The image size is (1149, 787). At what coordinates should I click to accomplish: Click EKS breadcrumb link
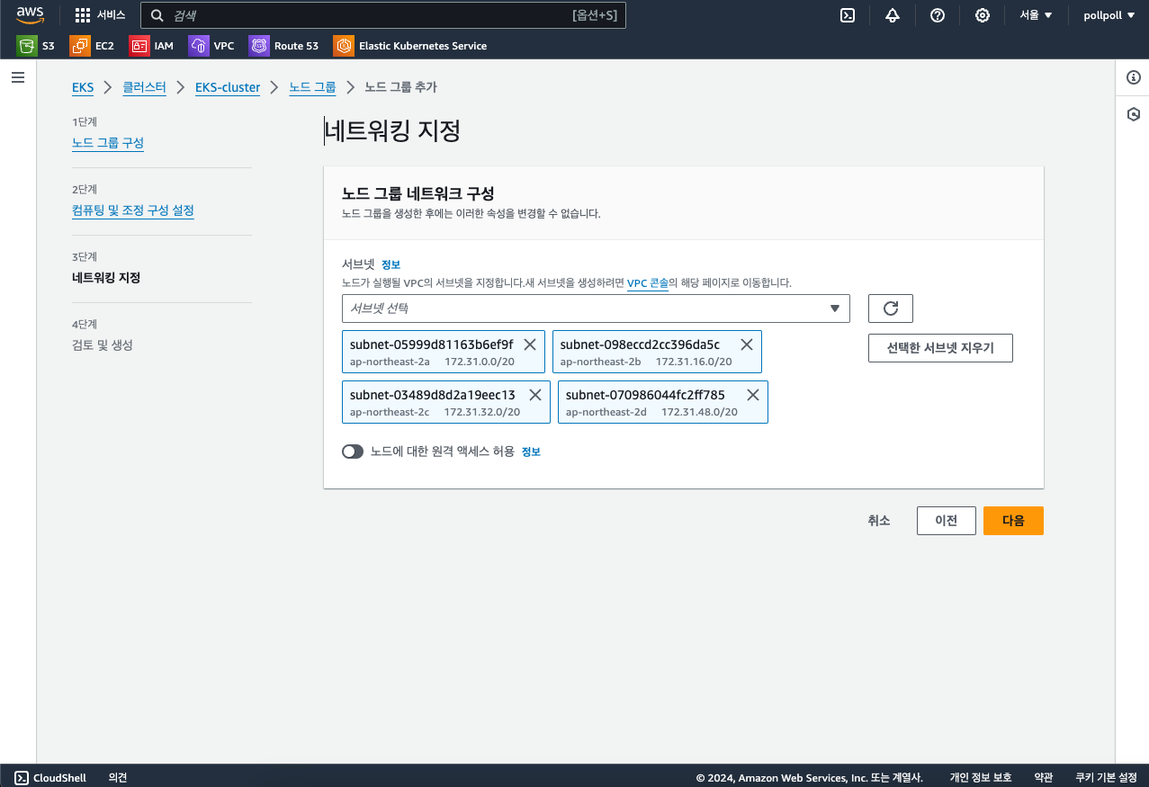point(83,87)
